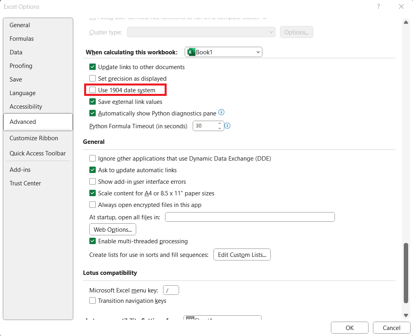Enable Show add-in user interface errors

pyautogui.click(x=93, y=181)
